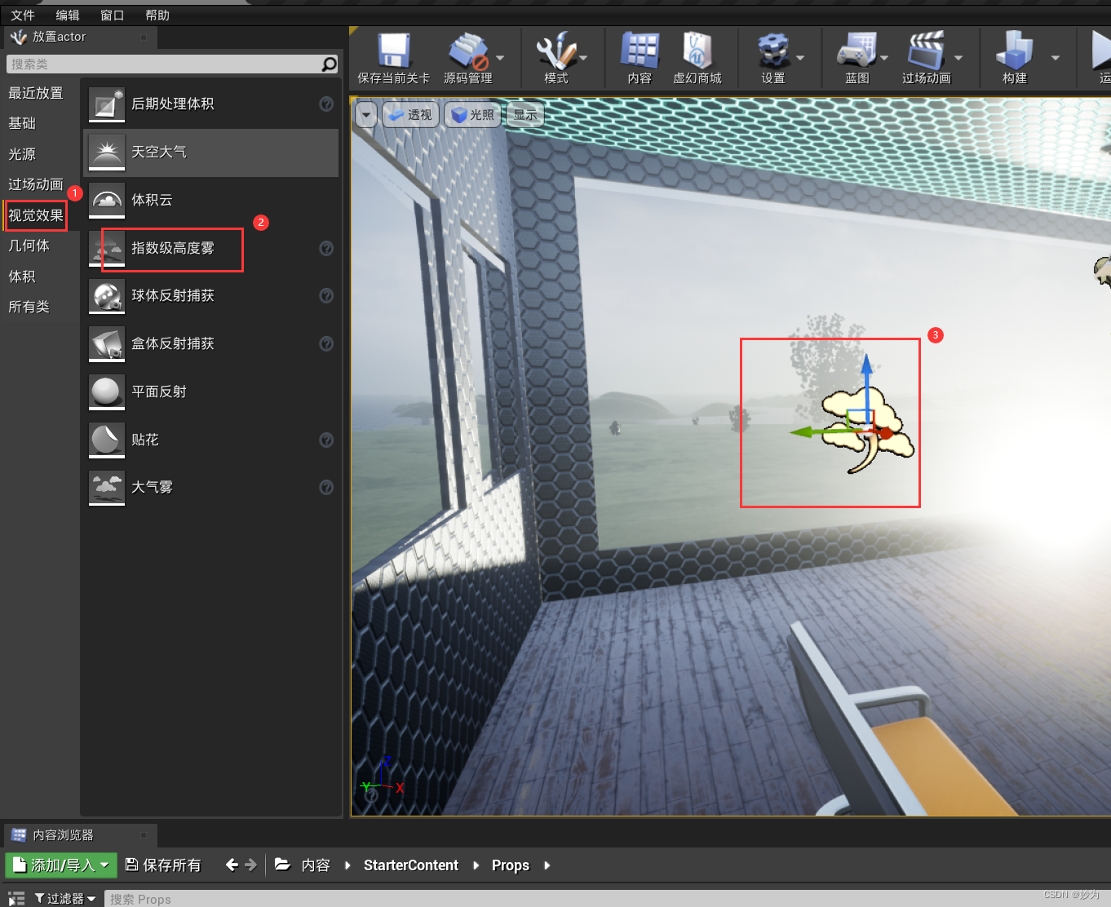Select the 光源 category
Viewport: 1111px width, 907px height.
[x=22, y=154]
